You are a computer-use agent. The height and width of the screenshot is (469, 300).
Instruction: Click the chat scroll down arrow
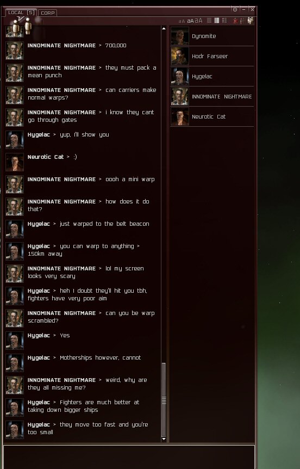click(164, 439)
